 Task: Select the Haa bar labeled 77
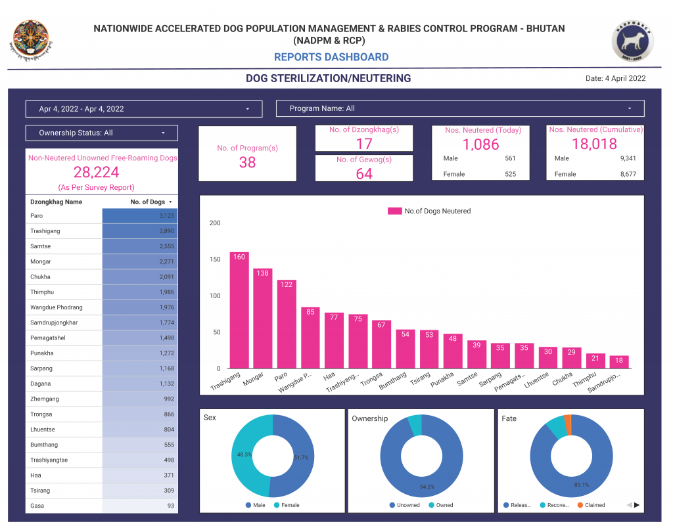tap(334, 340)
